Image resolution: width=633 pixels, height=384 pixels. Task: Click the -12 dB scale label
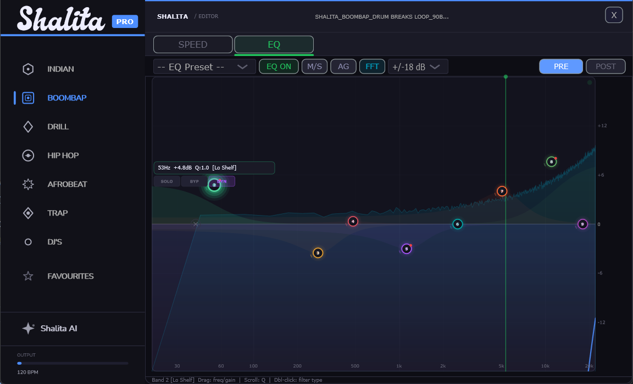pos(602,323)
